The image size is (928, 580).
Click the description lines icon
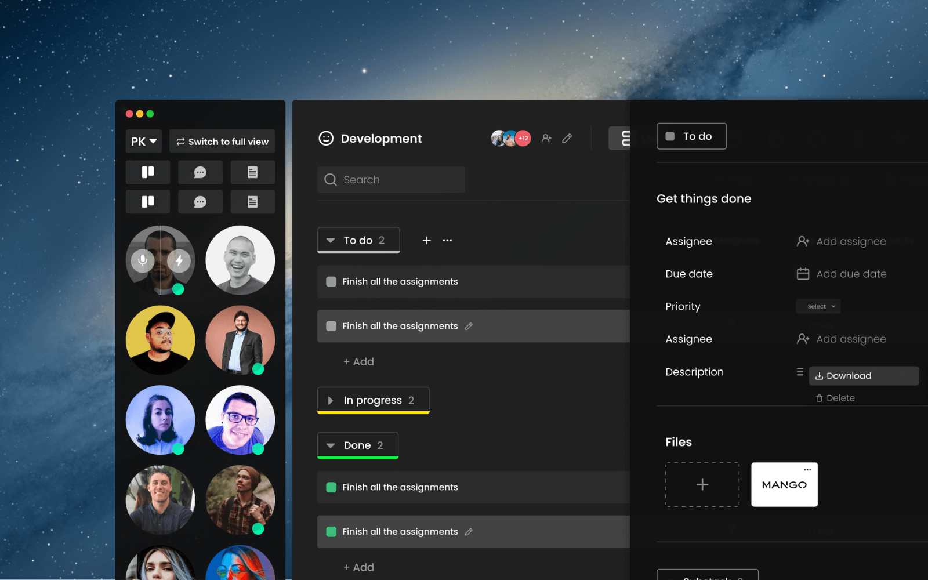point(800,372)
